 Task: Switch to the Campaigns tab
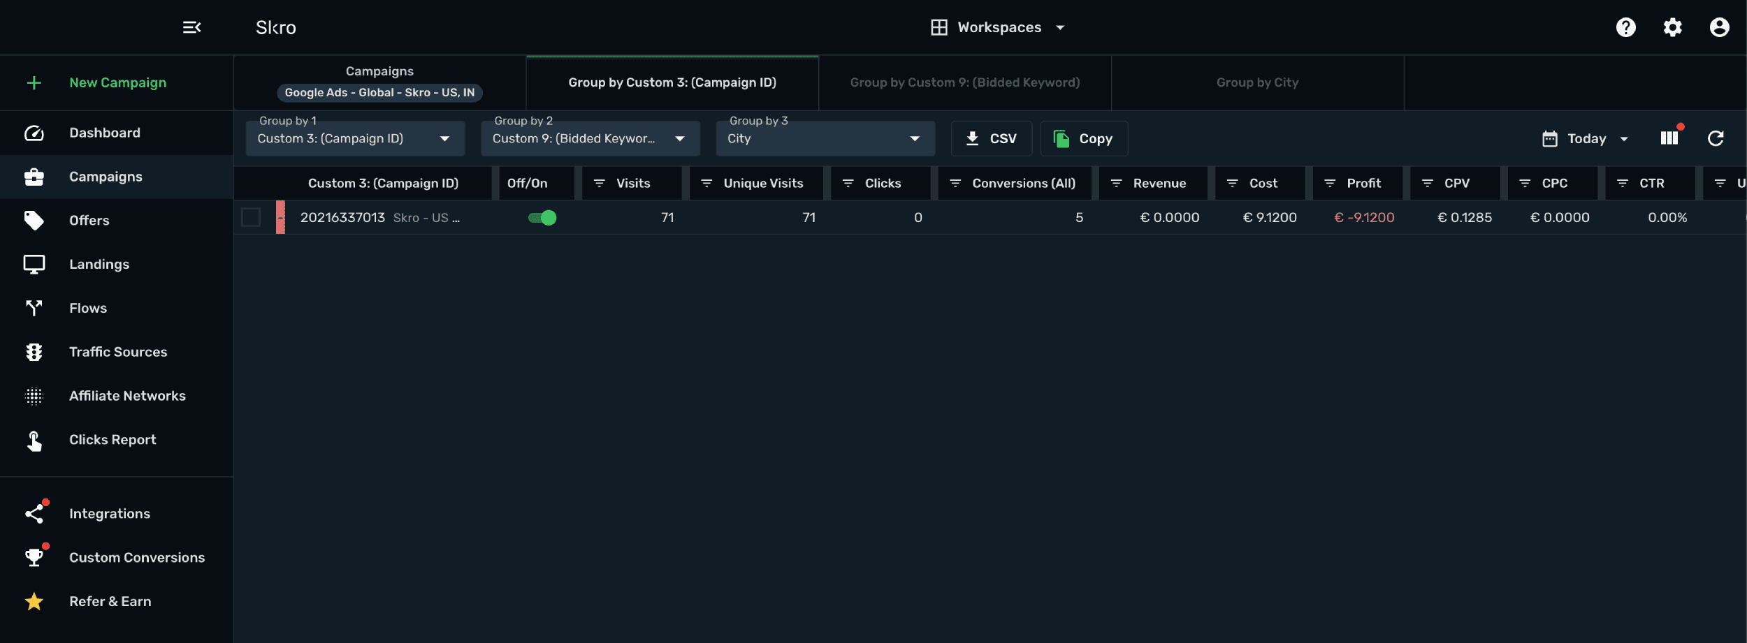(379, 82)
